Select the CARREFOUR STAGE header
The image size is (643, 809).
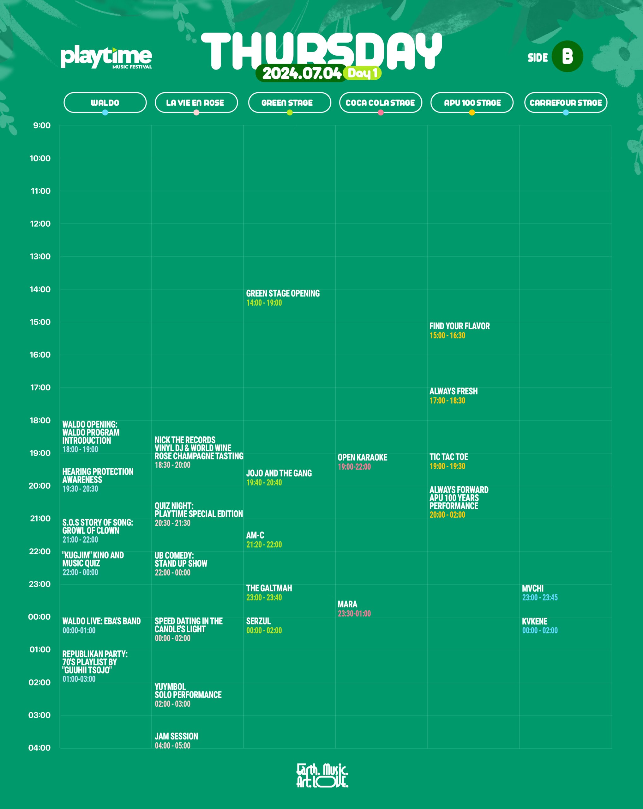point(566,102)
